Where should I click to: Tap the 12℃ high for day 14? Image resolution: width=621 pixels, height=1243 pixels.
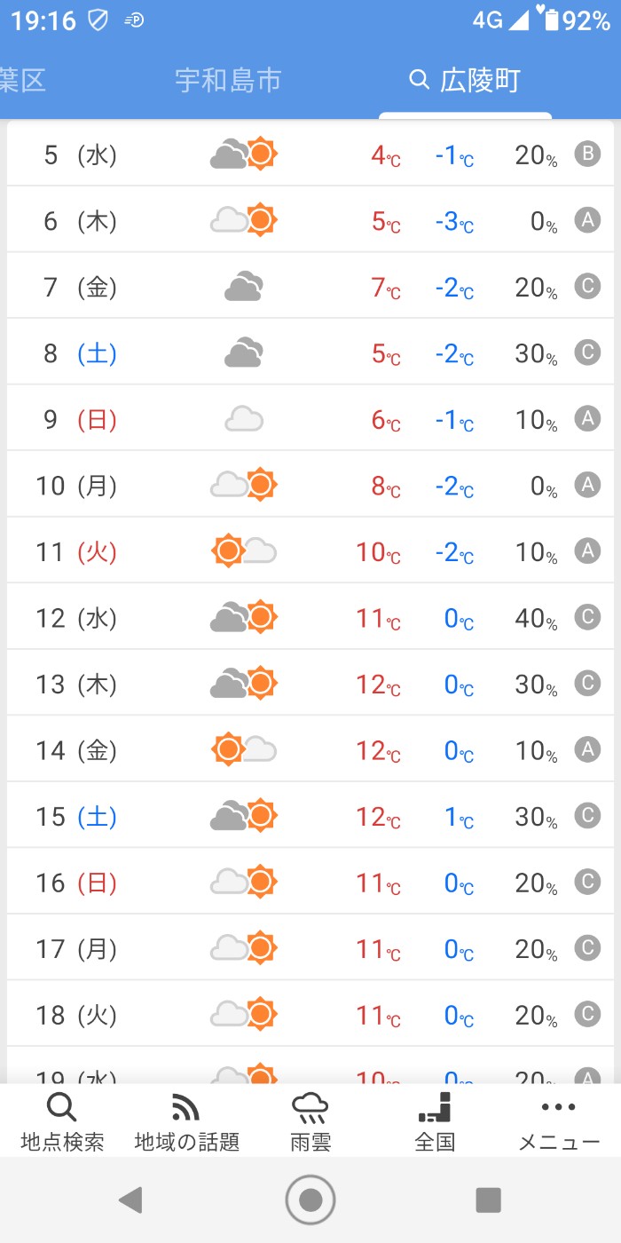pos(378,751)
